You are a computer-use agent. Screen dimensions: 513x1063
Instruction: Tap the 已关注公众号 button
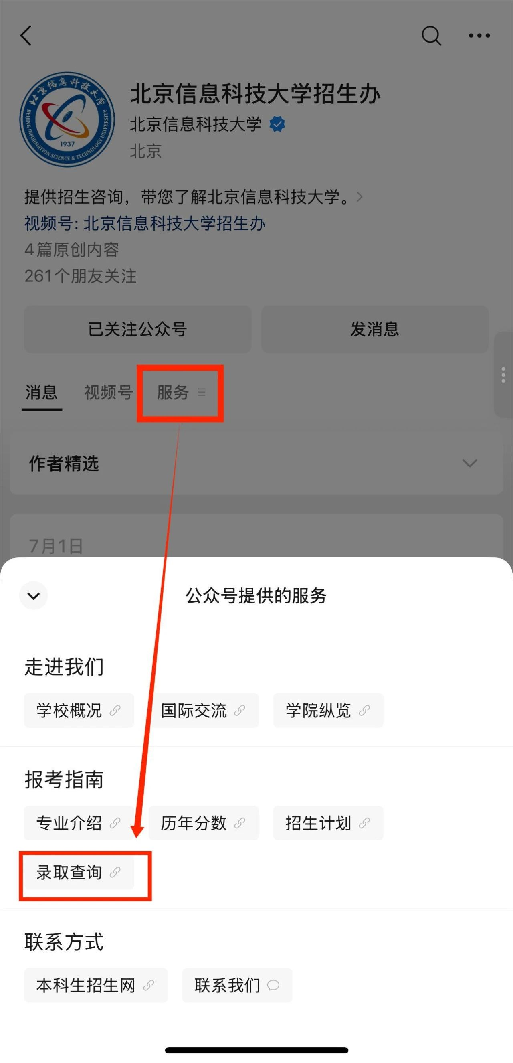click(x=138, y=329)
